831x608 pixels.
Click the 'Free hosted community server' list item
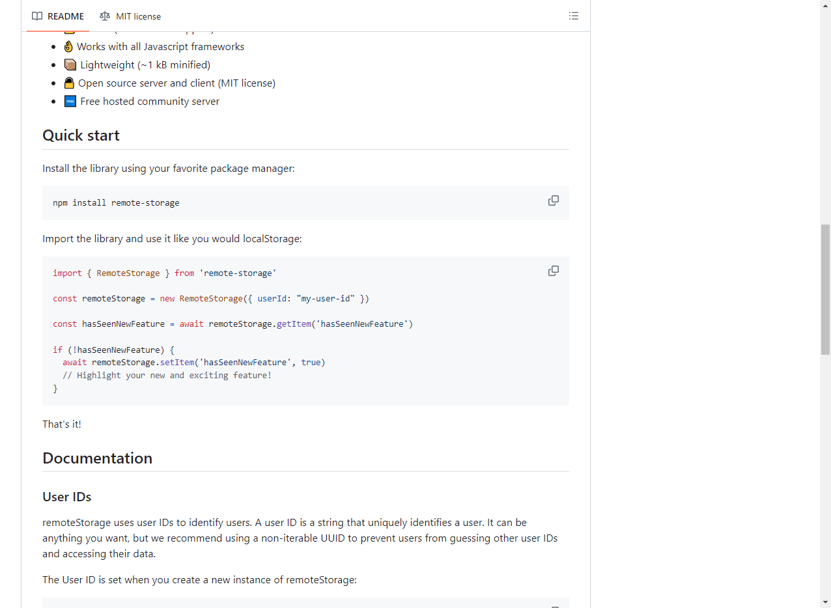pos(150,102)
